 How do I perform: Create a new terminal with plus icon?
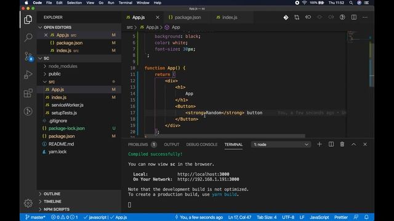coord(320,144)
